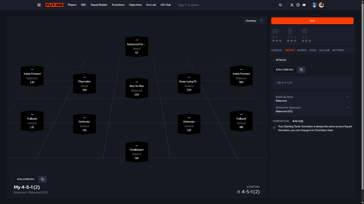Open the hamburger menu
The image size is (364, 204).
point(39,5)
